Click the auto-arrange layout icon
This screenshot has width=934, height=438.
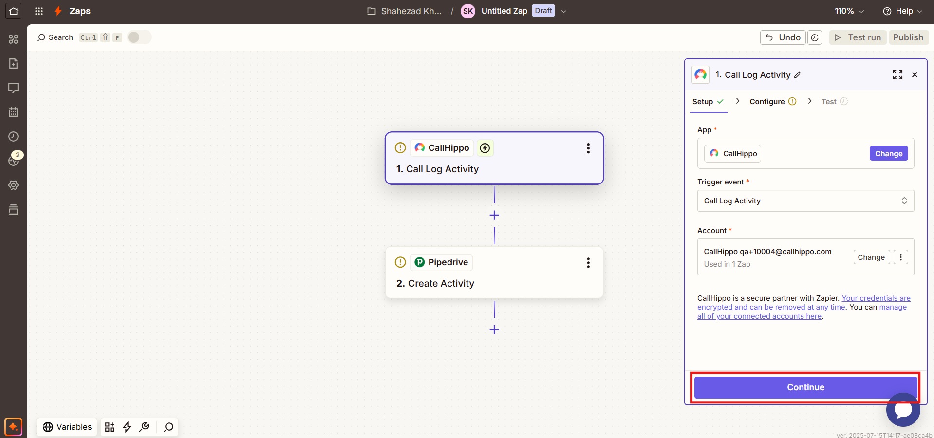(x=110, y=427)
